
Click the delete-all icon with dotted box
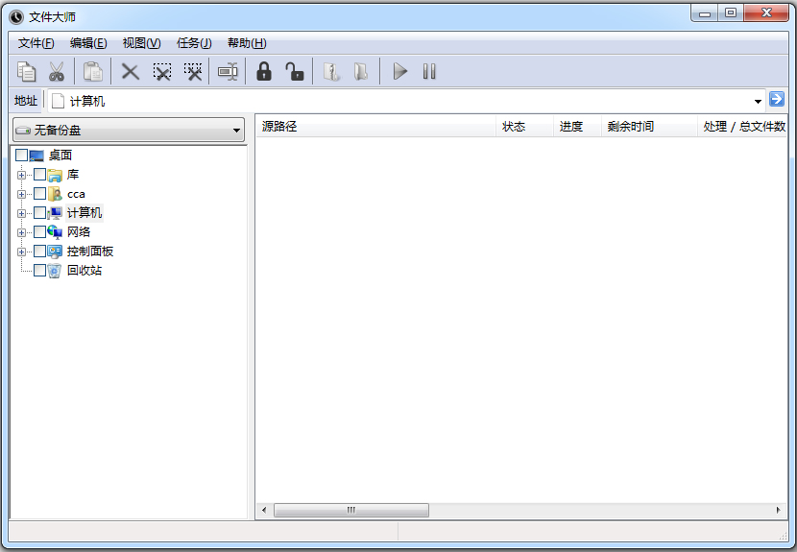(193, 72)
